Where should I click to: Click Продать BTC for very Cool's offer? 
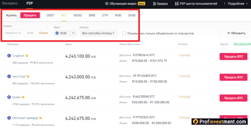(x=233, y=77)
